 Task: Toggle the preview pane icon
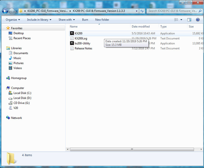(x=189, y=20)
